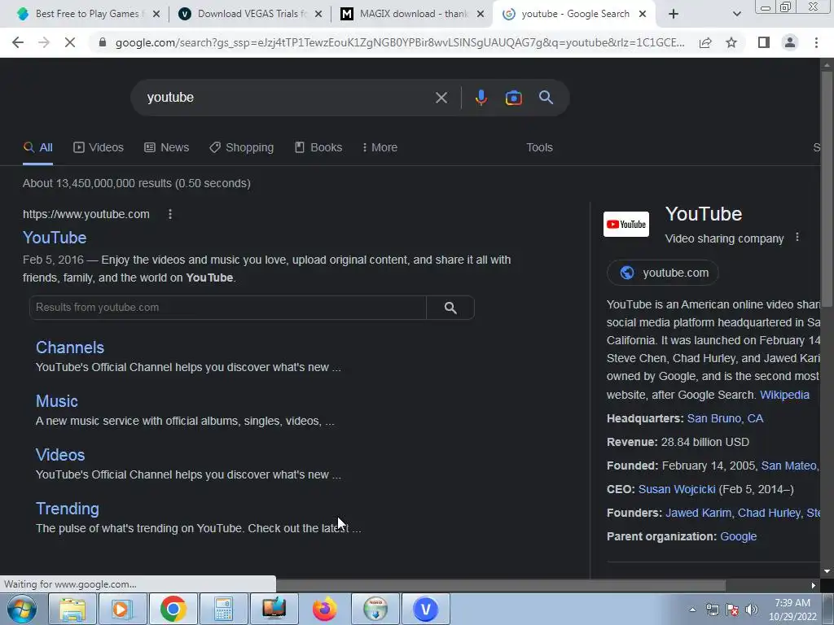Select the Books results tab

318,148
